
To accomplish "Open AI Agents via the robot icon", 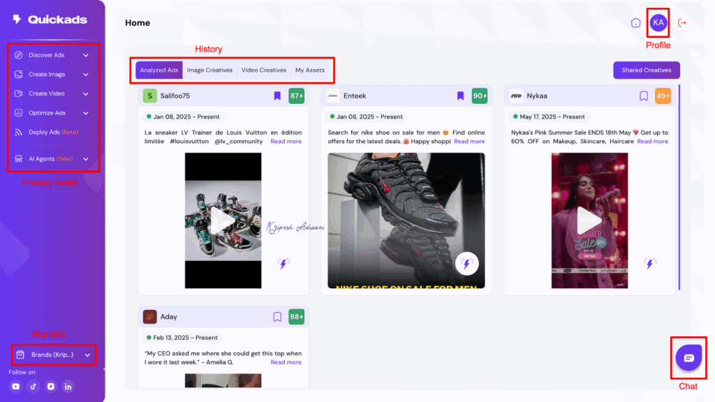I will tap(18, 158).
